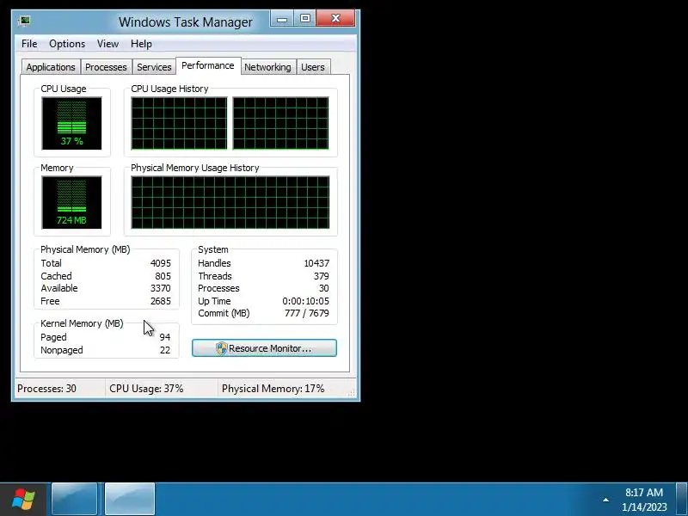
Task: Open the Options menu
Action: point(67,44)
